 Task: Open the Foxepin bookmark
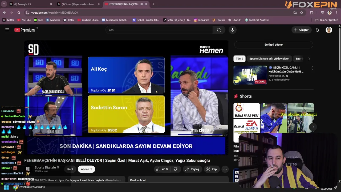pos(218,20)
